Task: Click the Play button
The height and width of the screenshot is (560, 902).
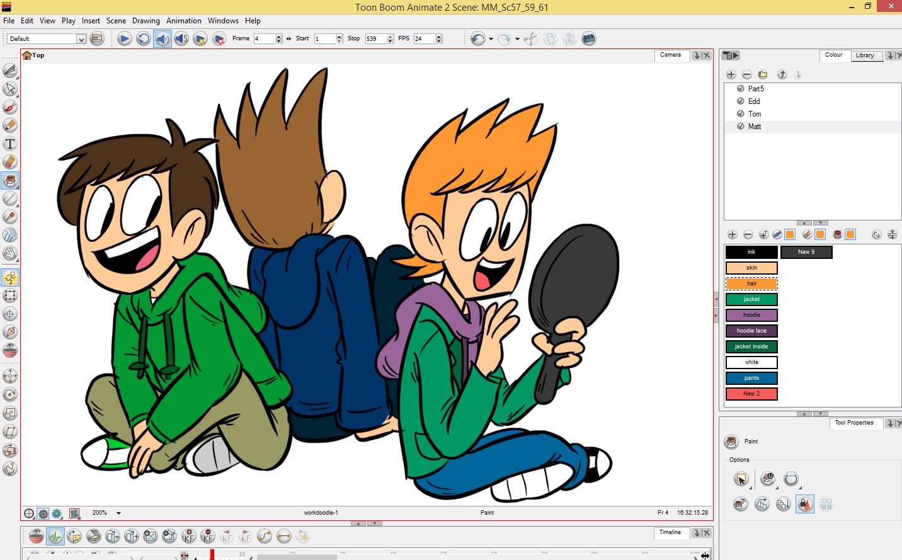Action: point(125,39)
